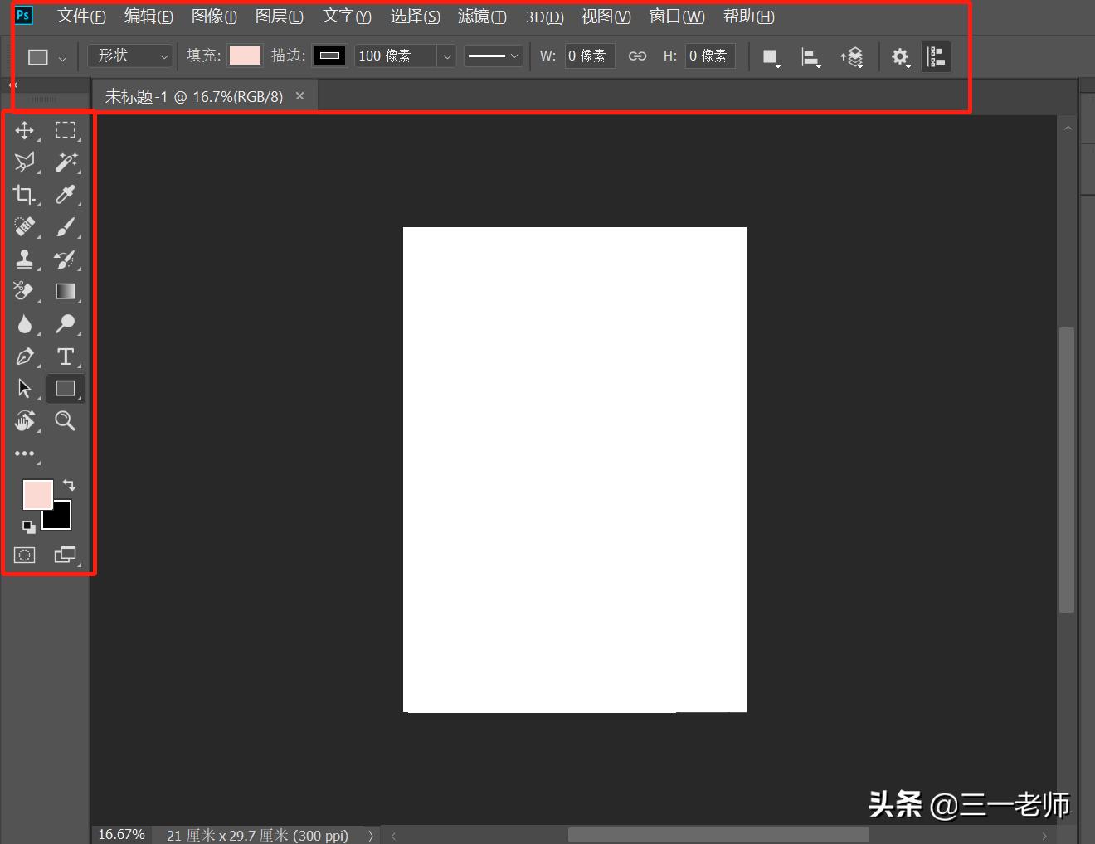The width and height of the screenshot is (1095, 844).
Task: Select the Magic Wand tool
Action: [x=66, y=162]
